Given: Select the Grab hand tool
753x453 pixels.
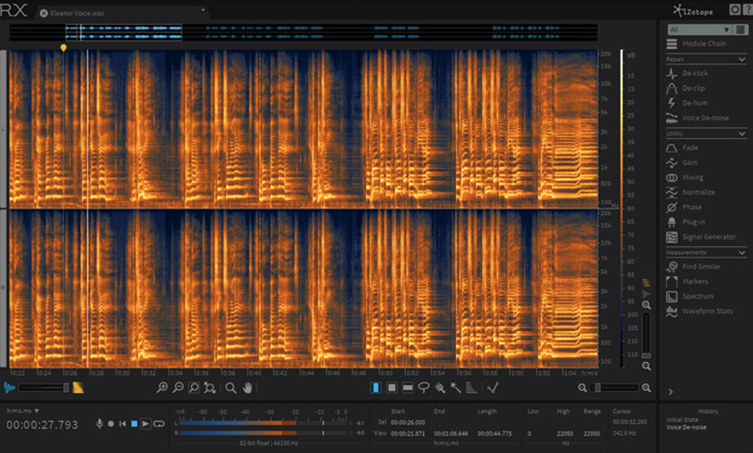Looking at the screenshot, I should click(247, 388).
